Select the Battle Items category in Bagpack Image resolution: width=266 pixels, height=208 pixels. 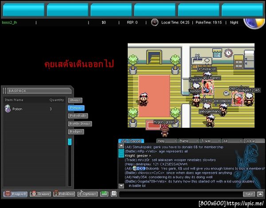(x=80, y=124)
